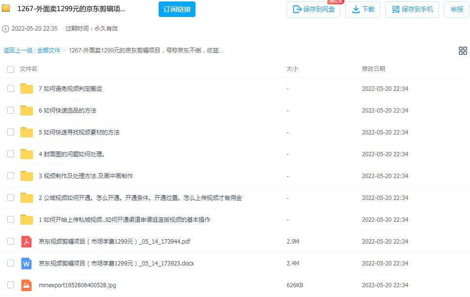
Task: Open mmexport1652806400528.jpg file name
Action: point(77,285)
